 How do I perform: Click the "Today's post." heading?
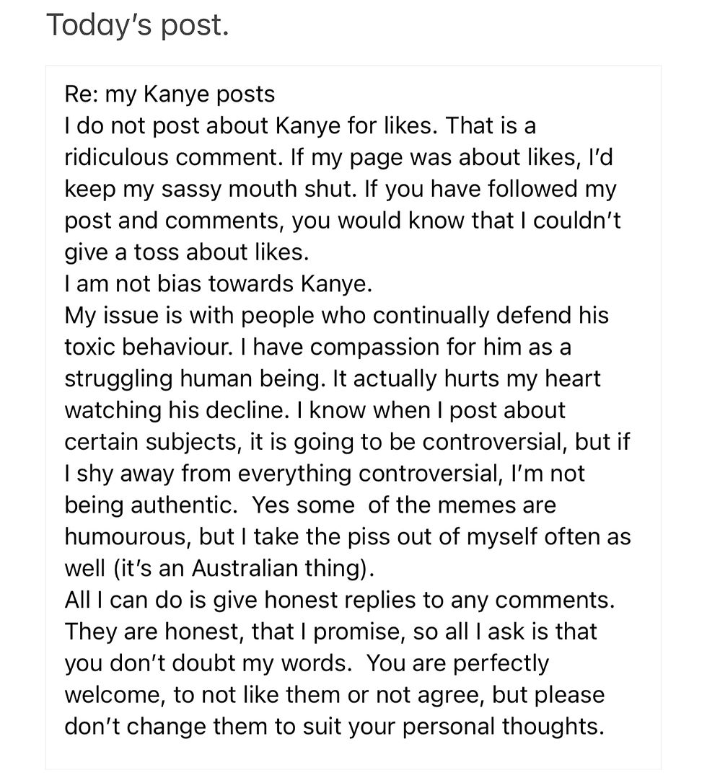tap(138, 25)
